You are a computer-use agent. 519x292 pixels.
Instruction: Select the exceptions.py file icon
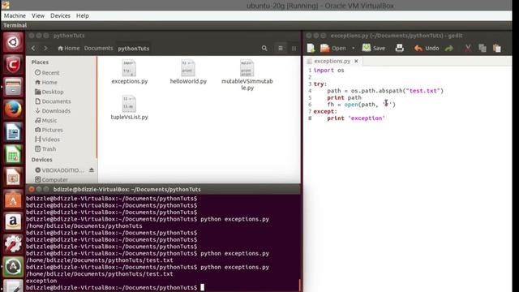coord(129,68)
